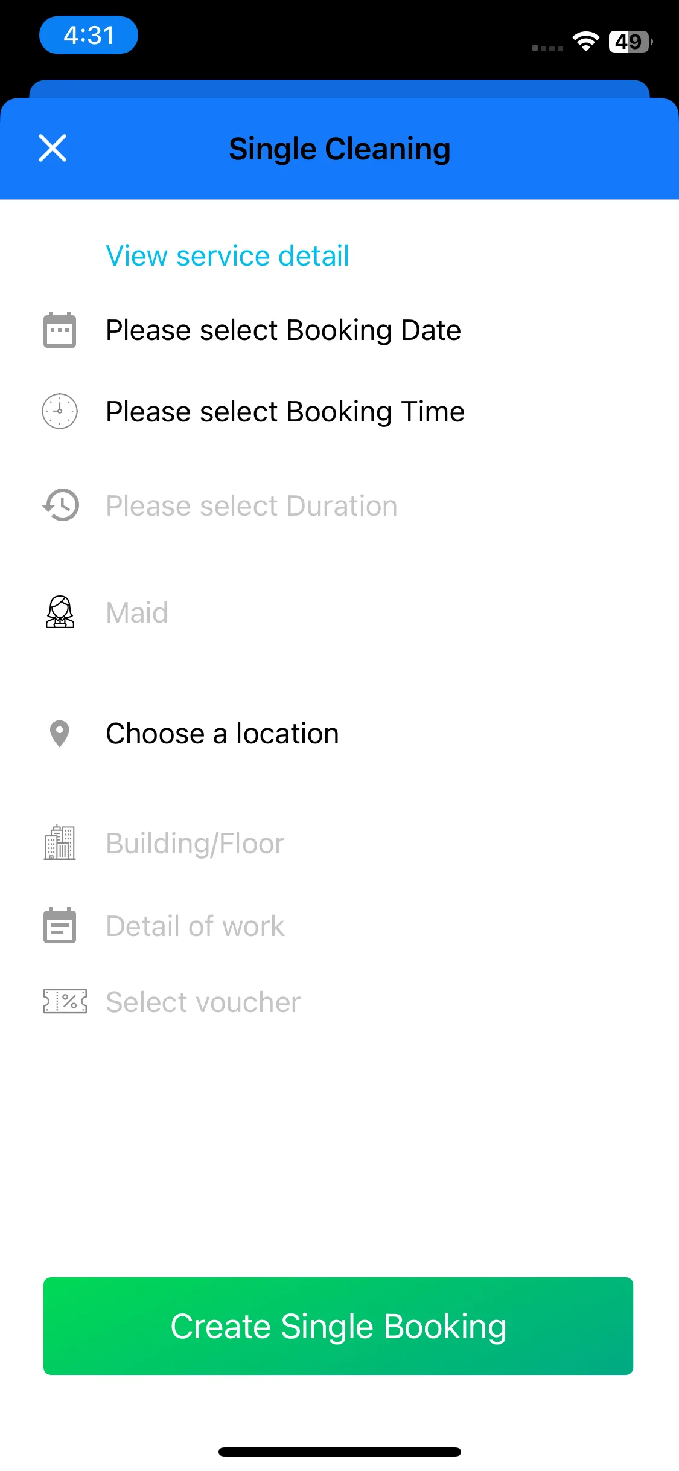
Task: Tap the history clock duration icon
Action: click(60, 505)
